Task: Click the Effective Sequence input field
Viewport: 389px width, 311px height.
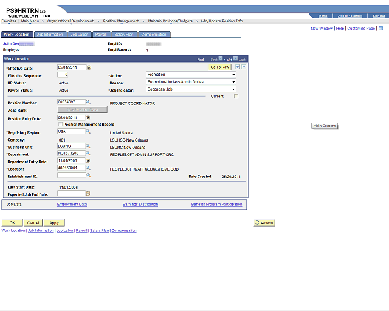Action: pos(63,75)
